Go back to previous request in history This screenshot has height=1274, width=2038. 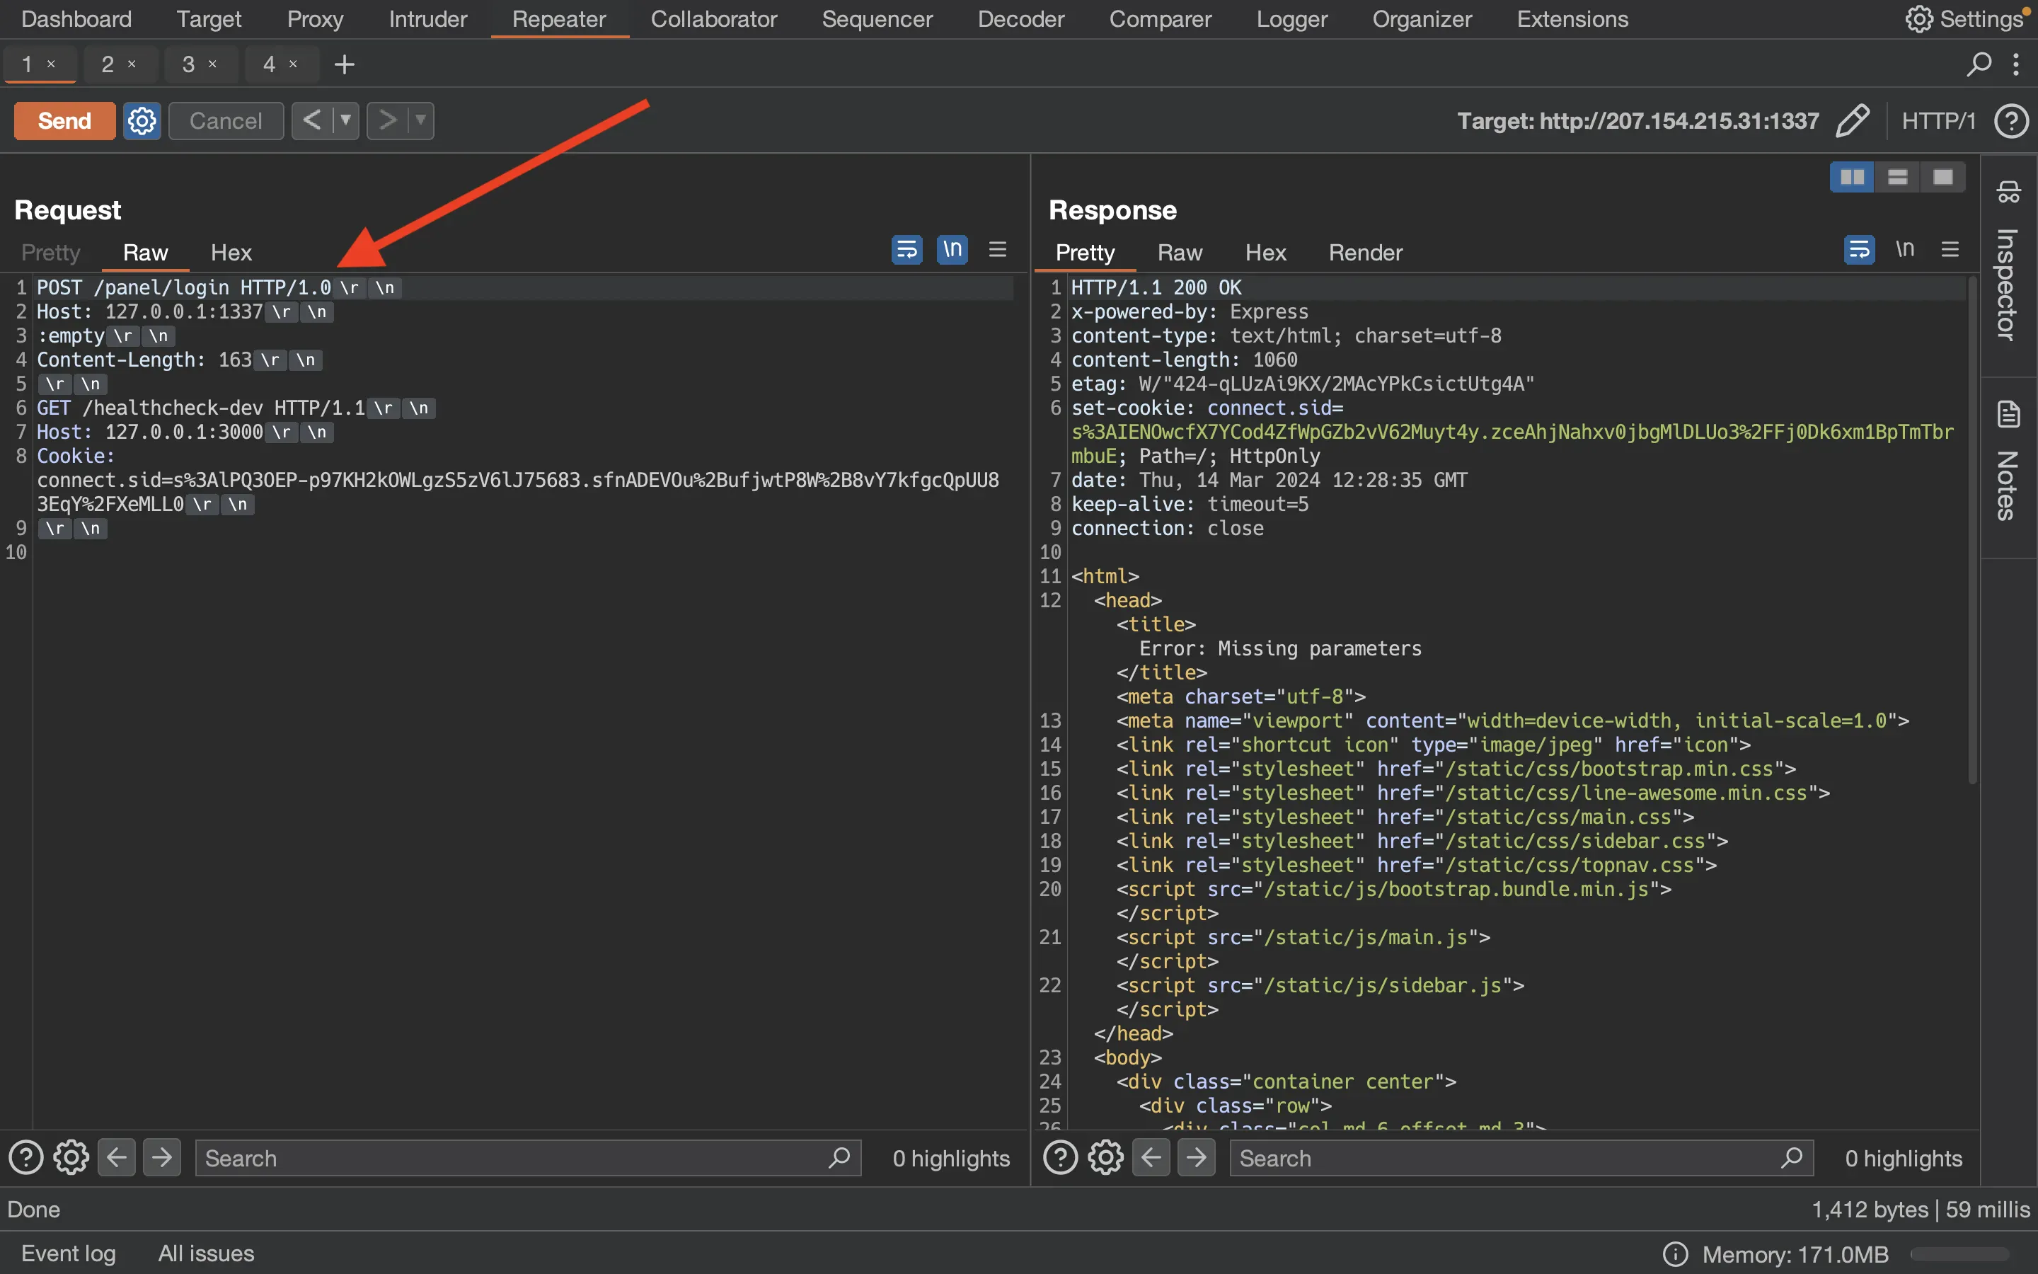point(313,120)
